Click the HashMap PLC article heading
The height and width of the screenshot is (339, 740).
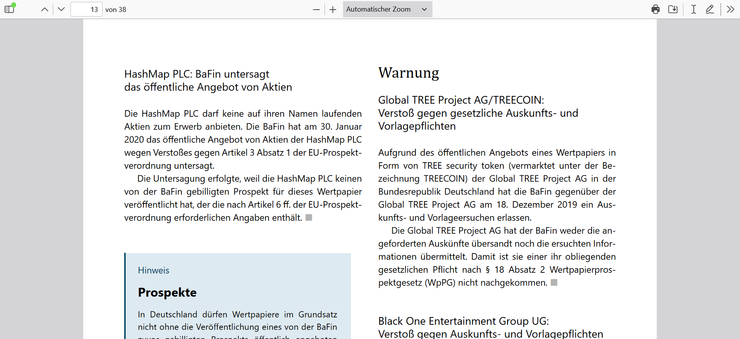tap(208, 81)
